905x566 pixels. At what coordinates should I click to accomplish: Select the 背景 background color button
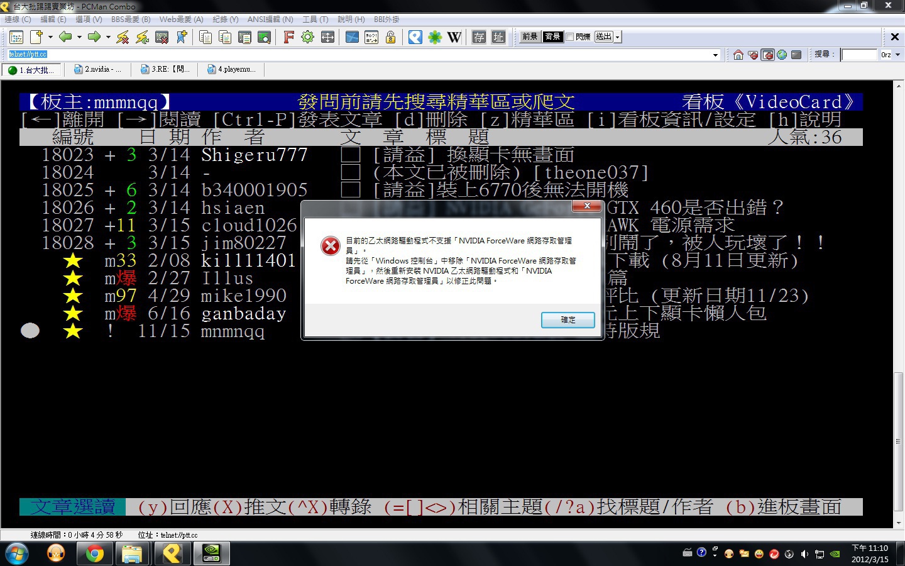point(552,37)
